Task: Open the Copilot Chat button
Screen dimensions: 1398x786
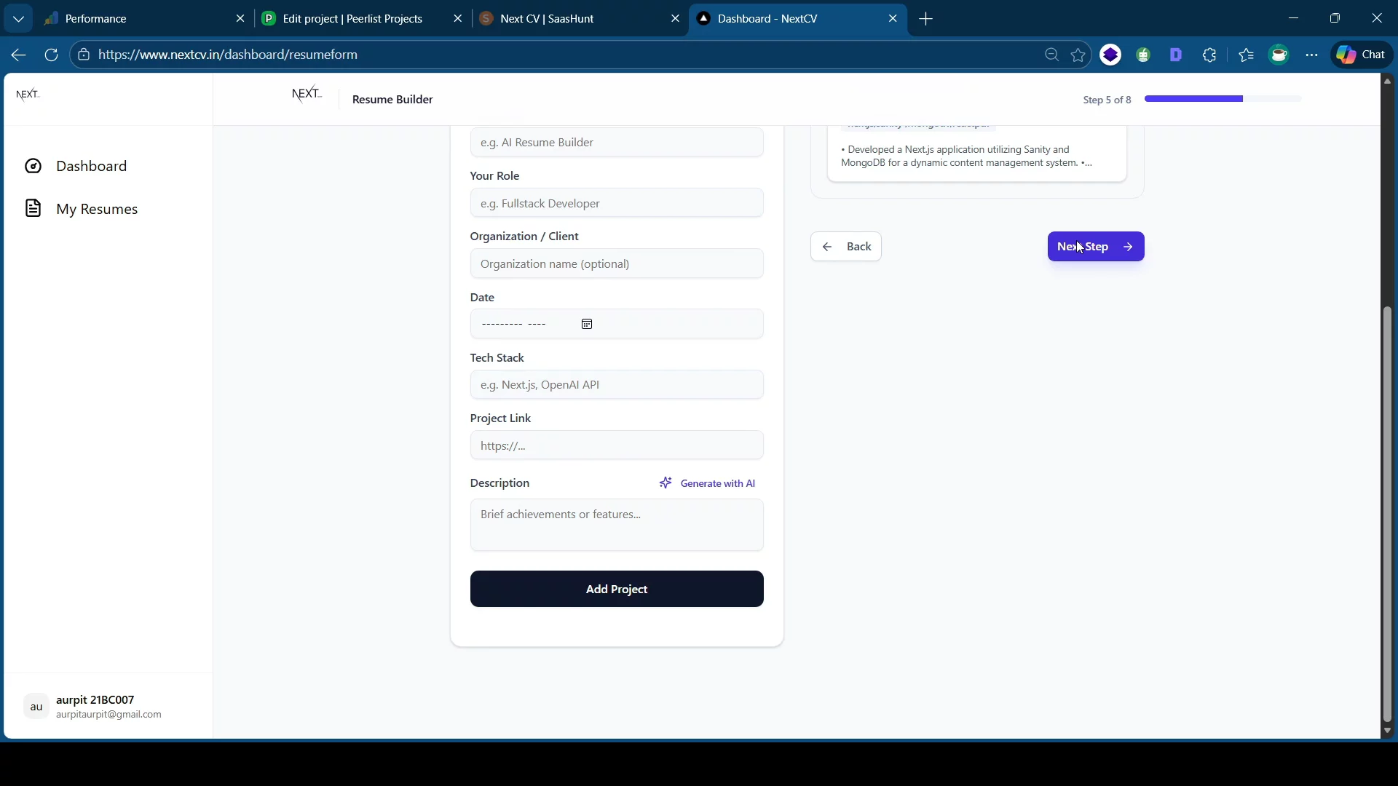Action: pyautogui.click(x=1362, y=55)
